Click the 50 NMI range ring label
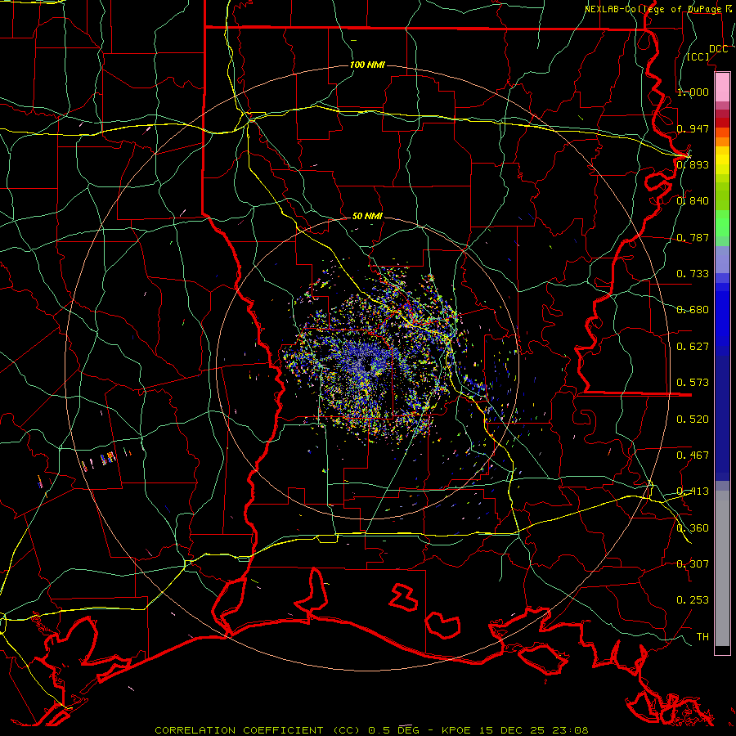Viewport: 736px width, 736px height. point(367,217)
